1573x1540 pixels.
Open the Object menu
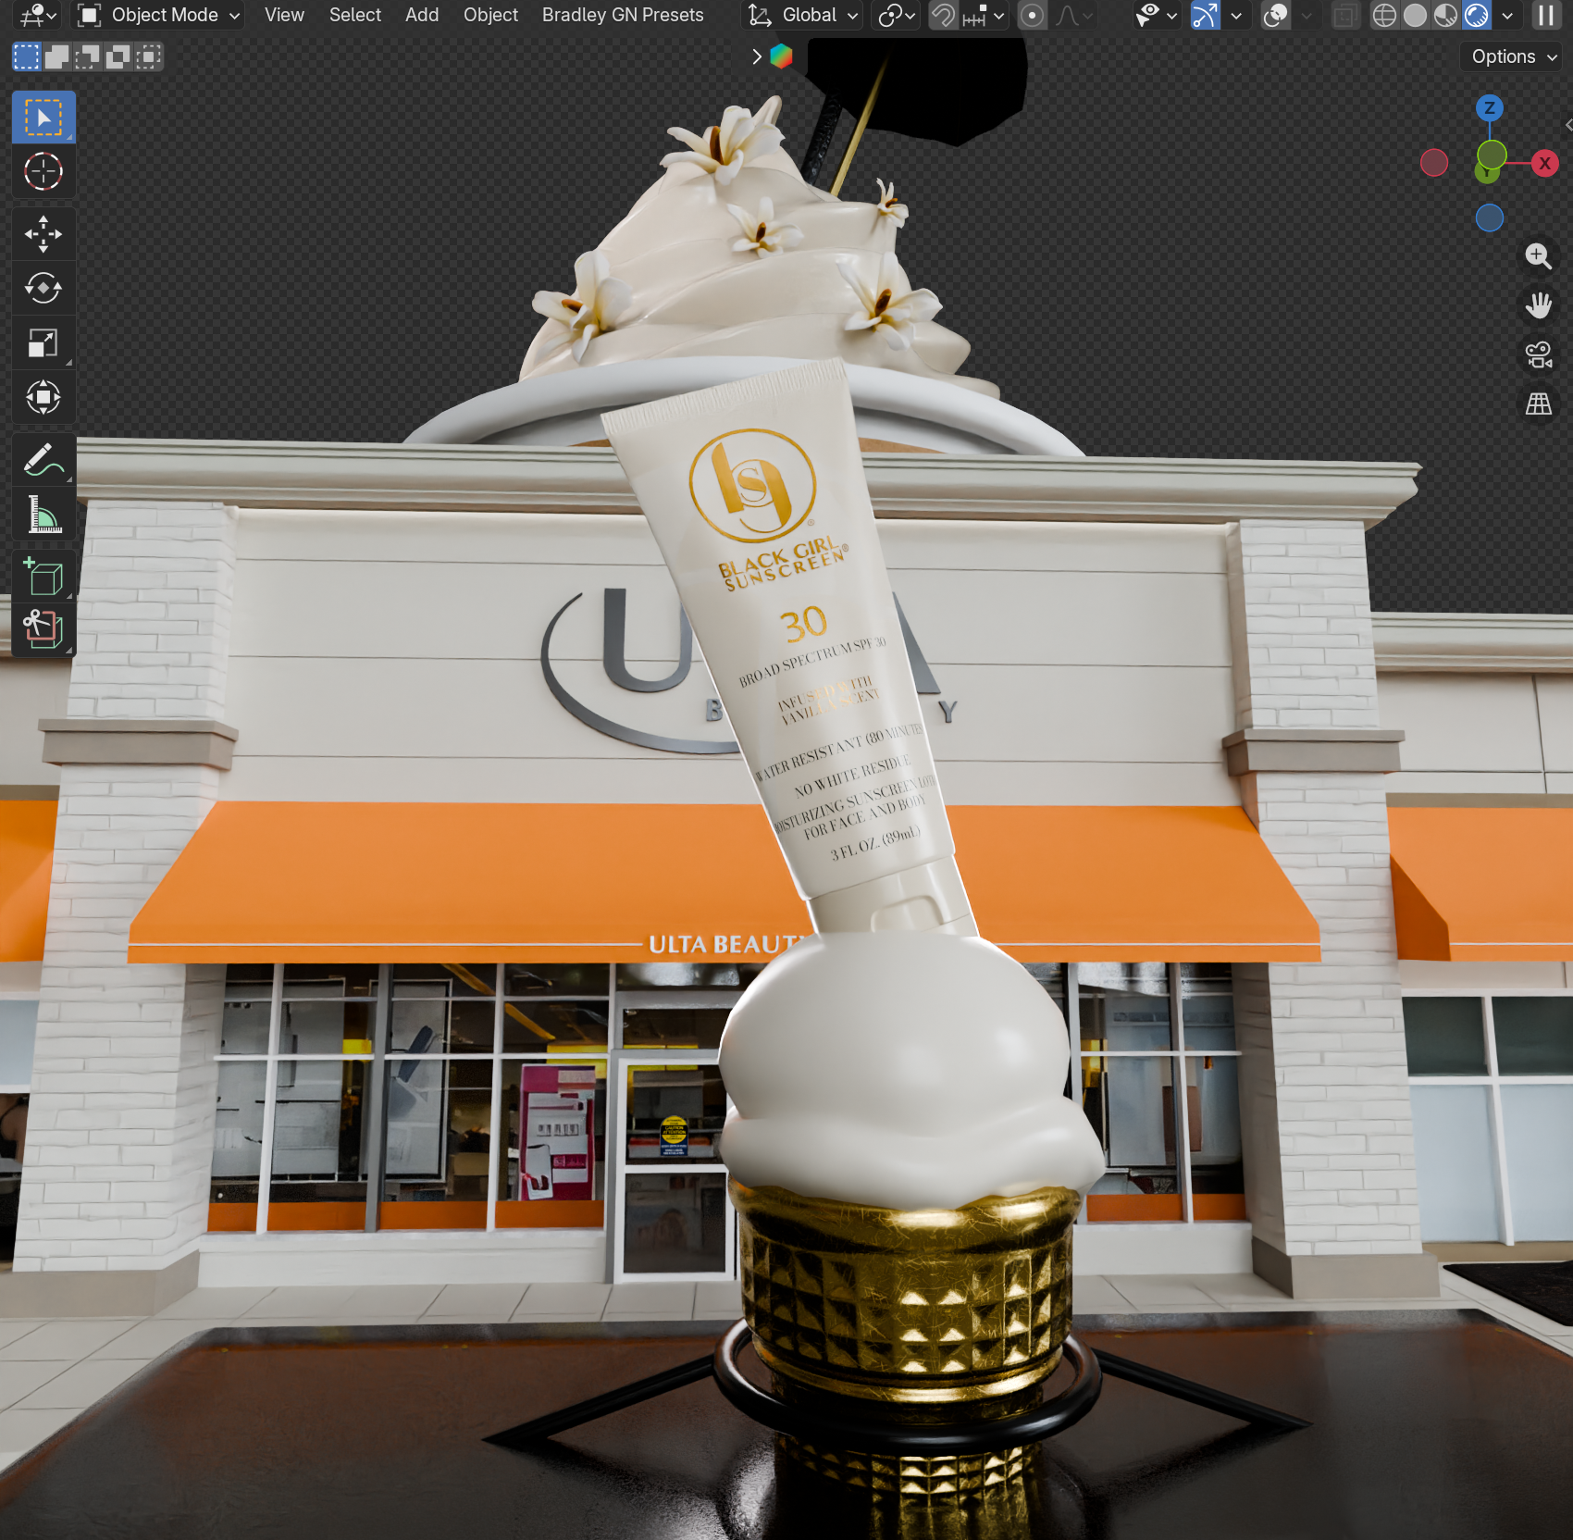tap(490, 15)
